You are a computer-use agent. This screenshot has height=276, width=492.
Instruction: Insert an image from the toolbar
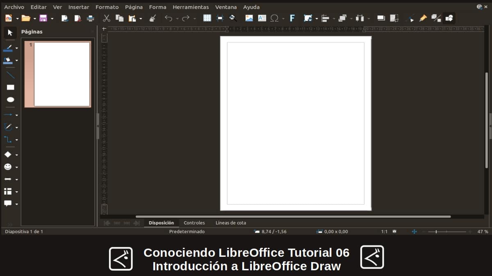click(249, 18)
